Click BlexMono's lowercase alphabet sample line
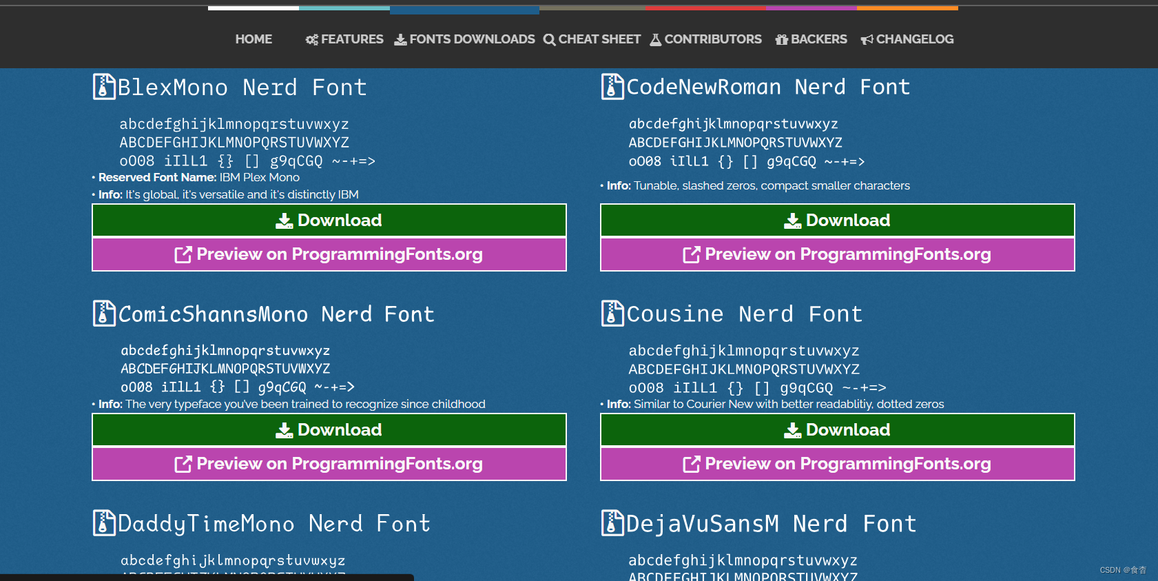 234,124
